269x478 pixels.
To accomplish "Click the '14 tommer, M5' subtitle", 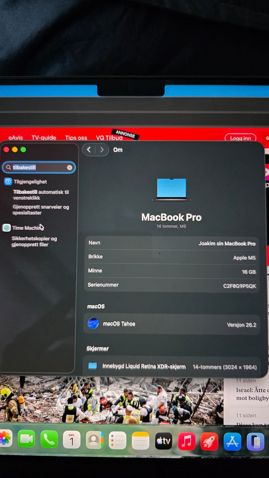I will point(171,226).
